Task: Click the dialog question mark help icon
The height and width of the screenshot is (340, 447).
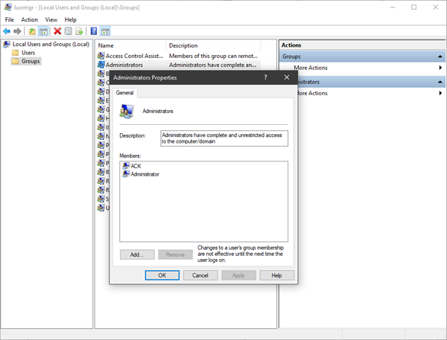Action: (265, 77)
